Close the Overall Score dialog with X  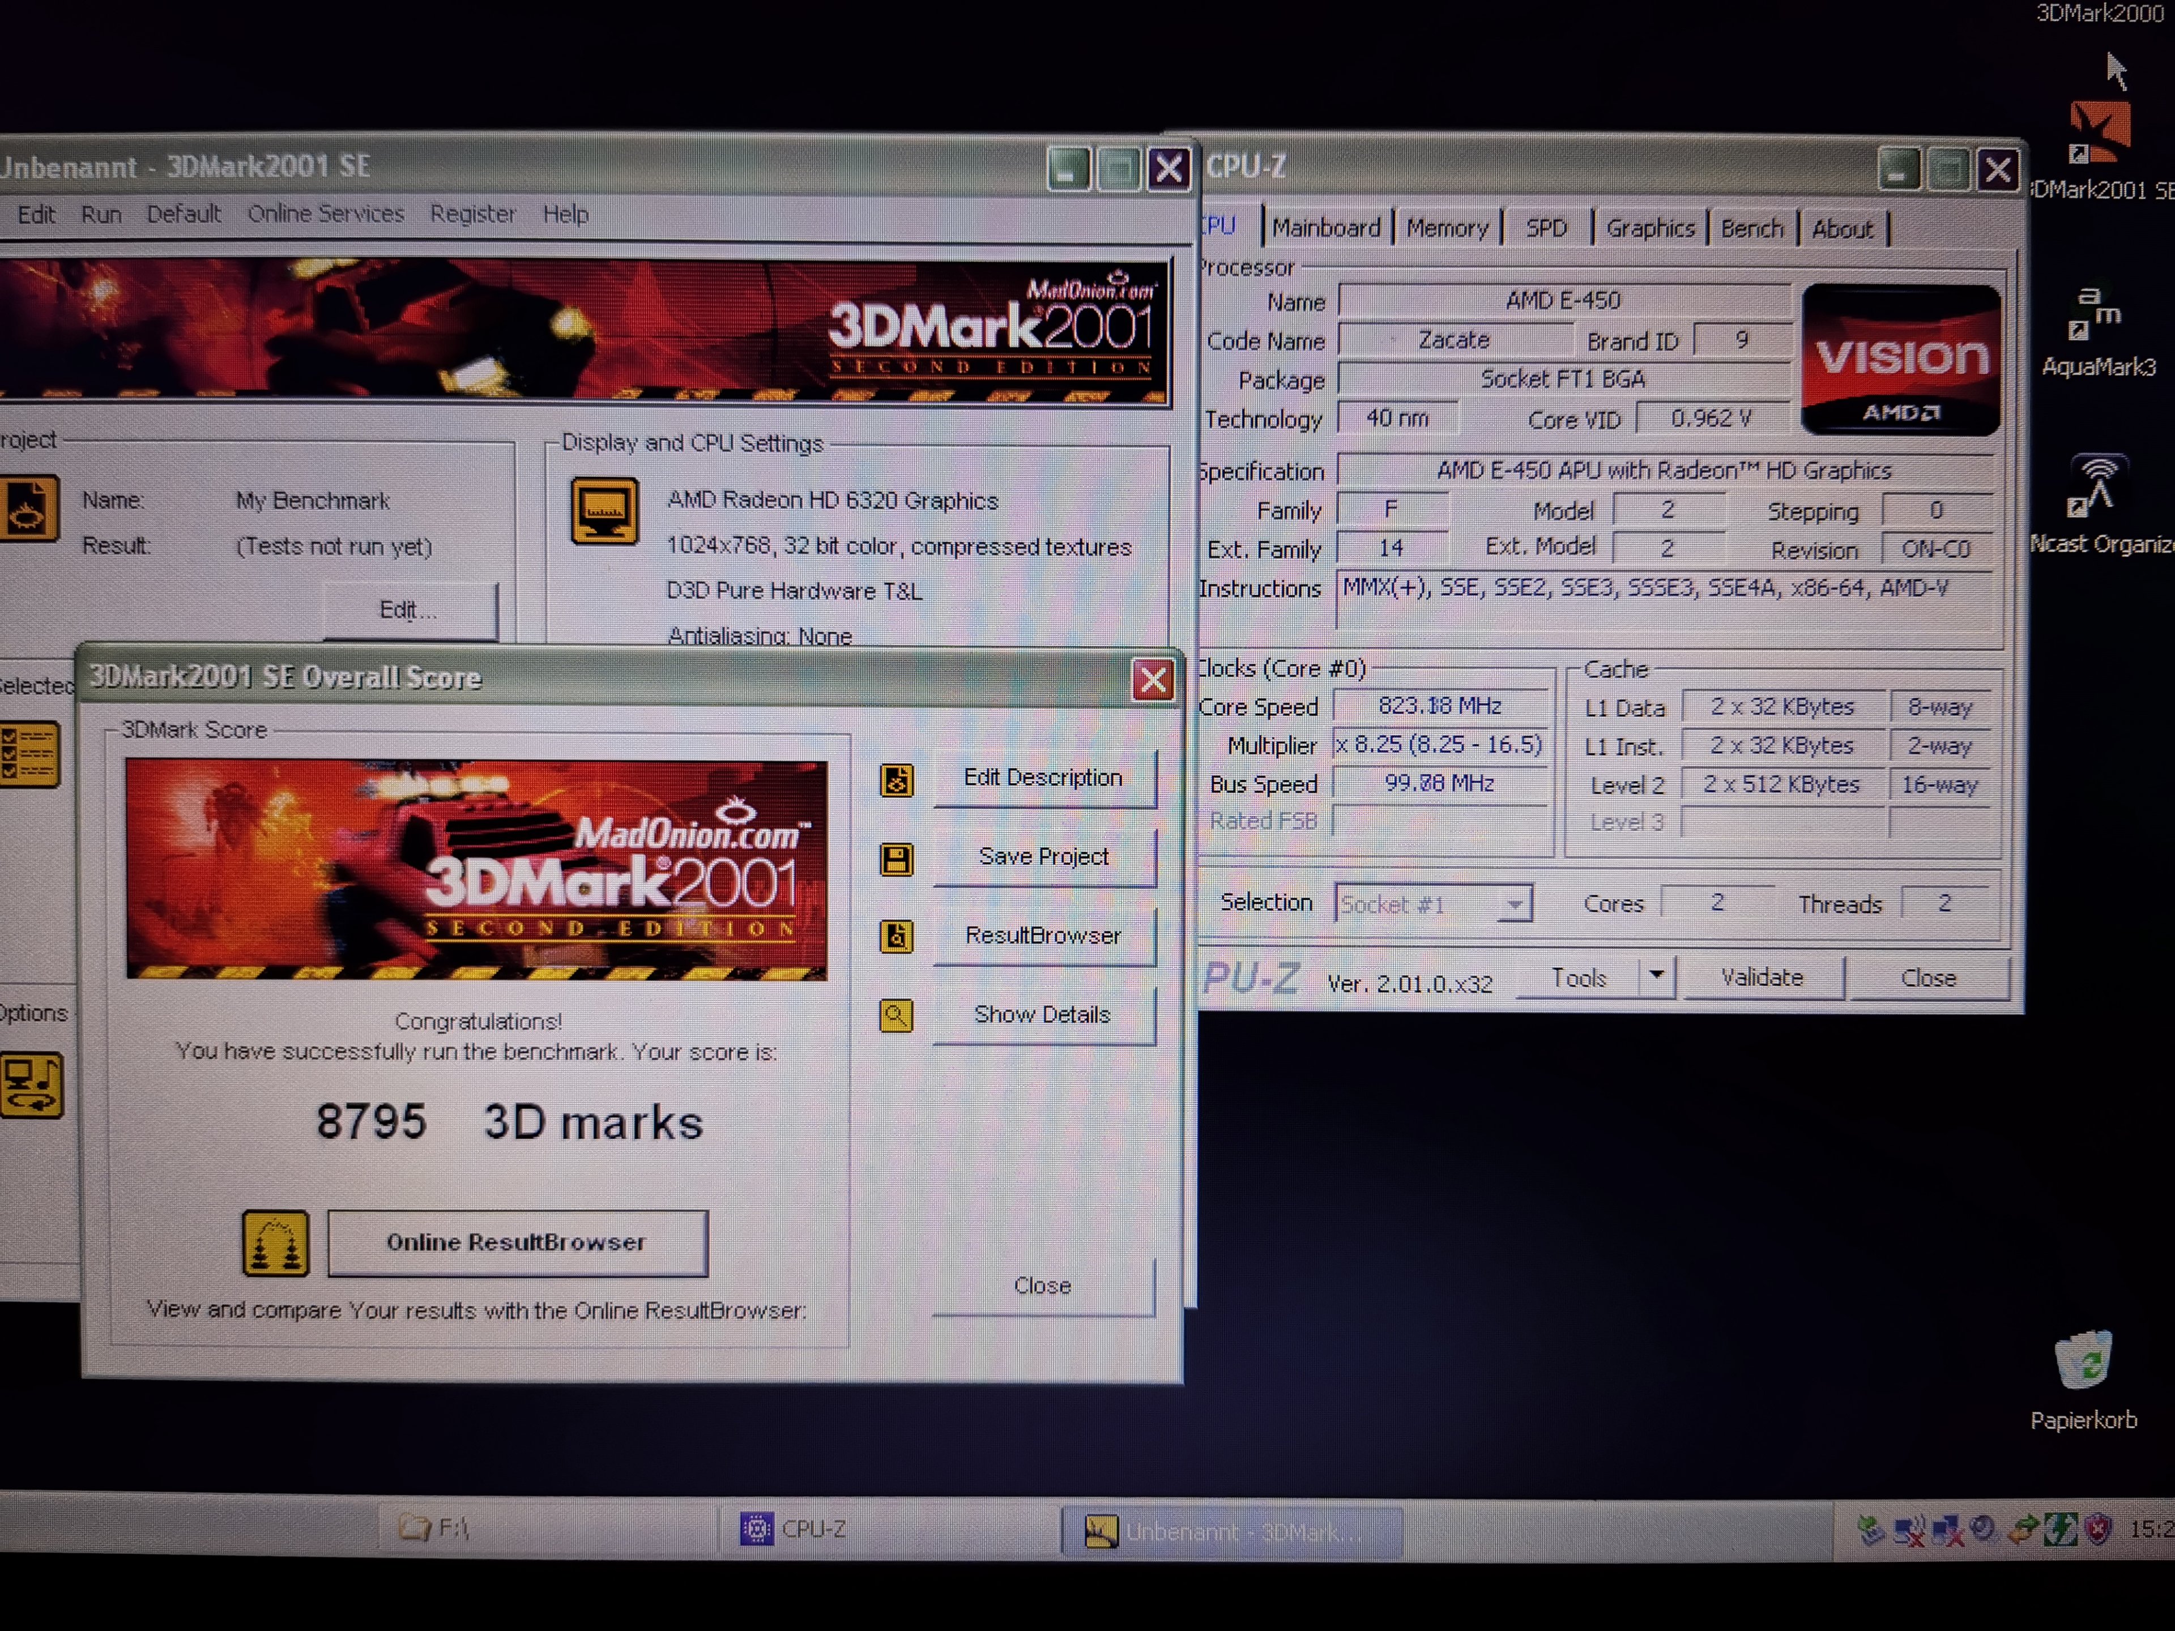(x=1153, y=680)
